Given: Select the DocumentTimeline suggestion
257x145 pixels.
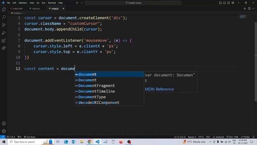Looking at the screenshot, I should [109, 91].
